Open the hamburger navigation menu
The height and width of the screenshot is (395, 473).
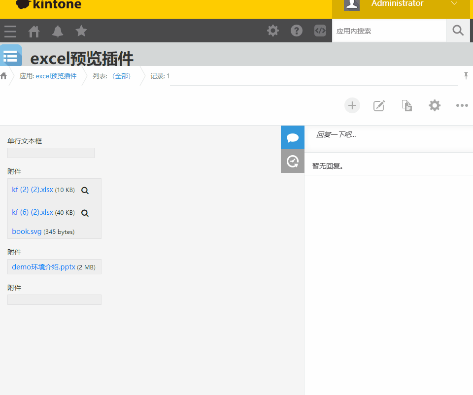[10, 32]
